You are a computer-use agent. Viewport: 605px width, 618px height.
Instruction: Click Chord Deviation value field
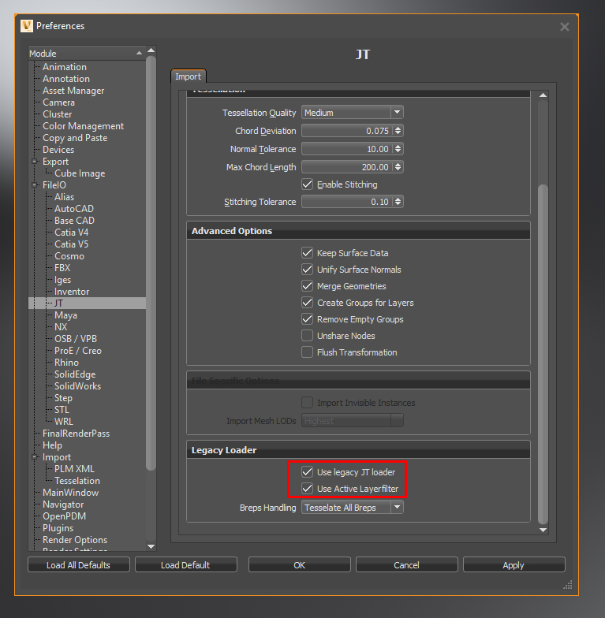pyautogui.click(x=347, y=131)
